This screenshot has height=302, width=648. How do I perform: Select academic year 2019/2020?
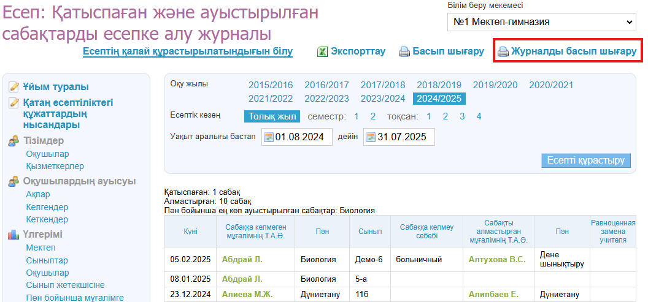496,85
